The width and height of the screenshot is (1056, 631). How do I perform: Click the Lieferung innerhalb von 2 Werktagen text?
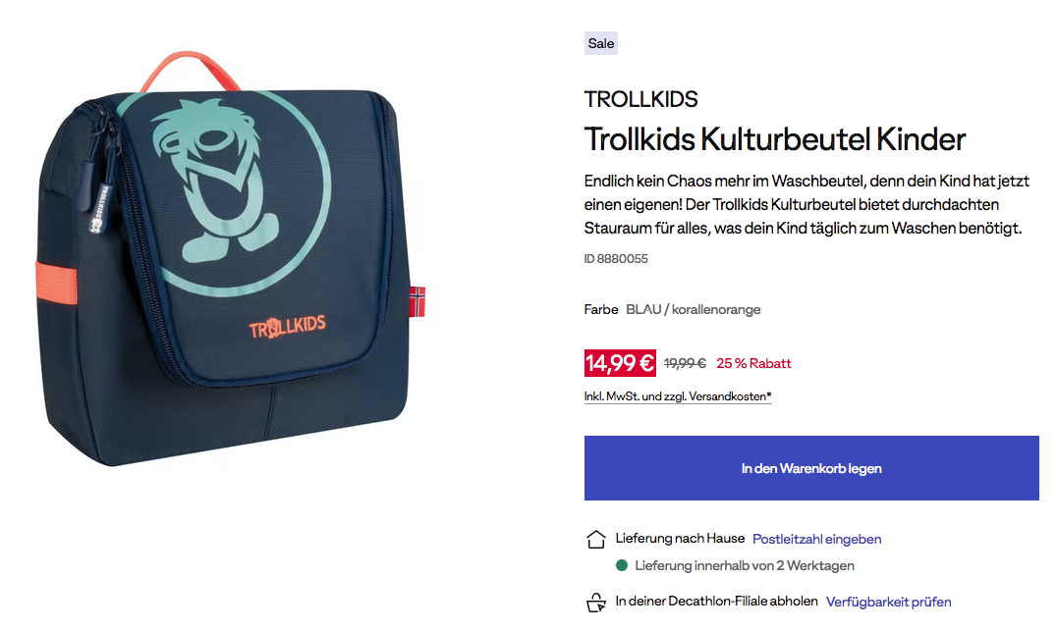[745, 566]
